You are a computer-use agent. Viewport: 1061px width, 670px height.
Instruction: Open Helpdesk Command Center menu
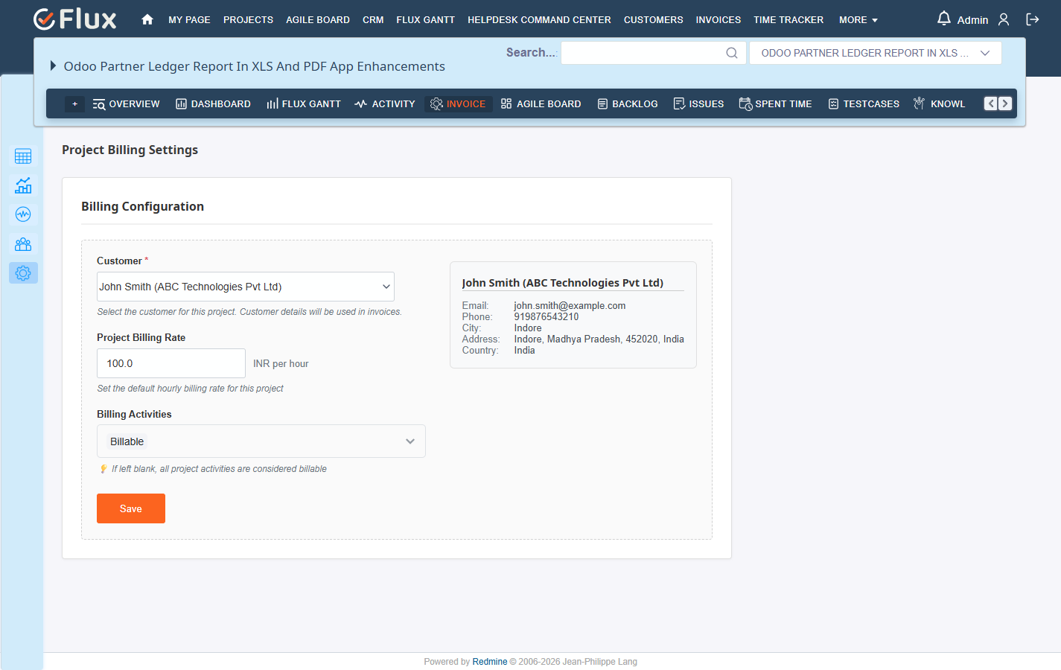tap(539, 20)
